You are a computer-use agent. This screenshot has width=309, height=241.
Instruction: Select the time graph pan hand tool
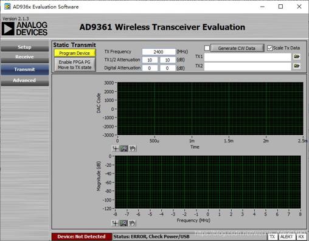click(133, 148)
